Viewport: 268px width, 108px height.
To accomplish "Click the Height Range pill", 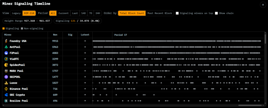I will (27, 21).
